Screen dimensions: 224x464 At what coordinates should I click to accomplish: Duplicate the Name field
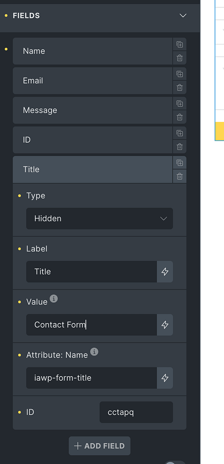179,44
